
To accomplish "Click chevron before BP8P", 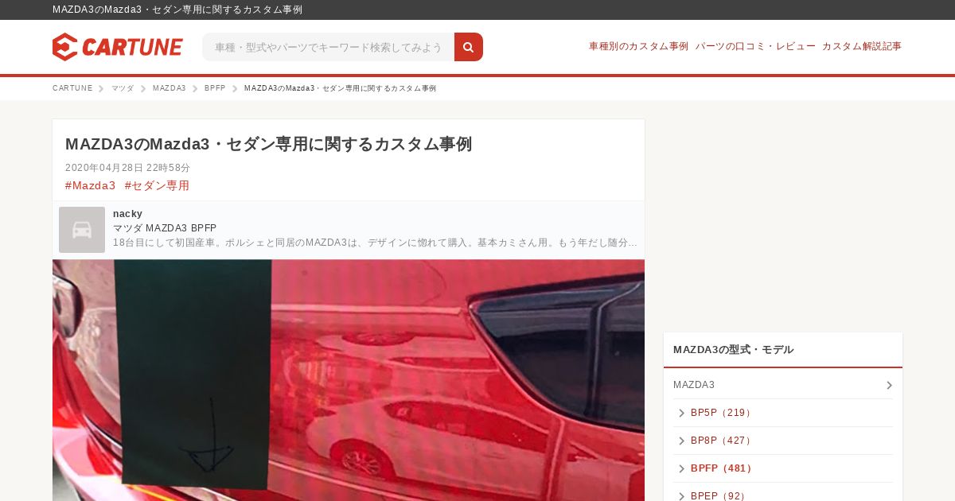I will pos(681,441).
